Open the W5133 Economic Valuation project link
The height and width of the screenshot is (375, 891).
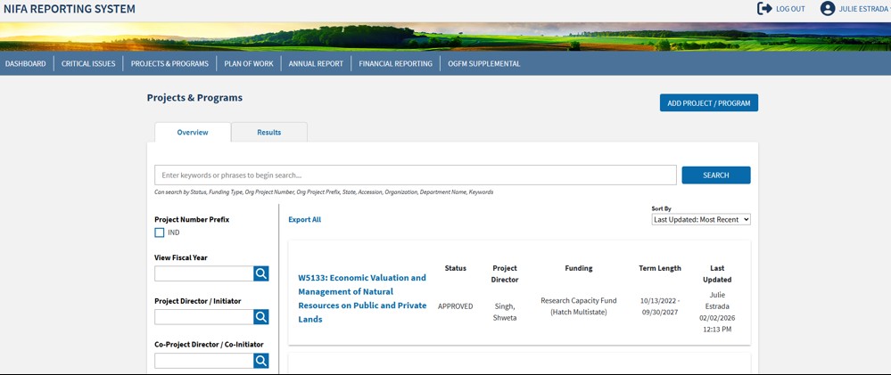362,298
